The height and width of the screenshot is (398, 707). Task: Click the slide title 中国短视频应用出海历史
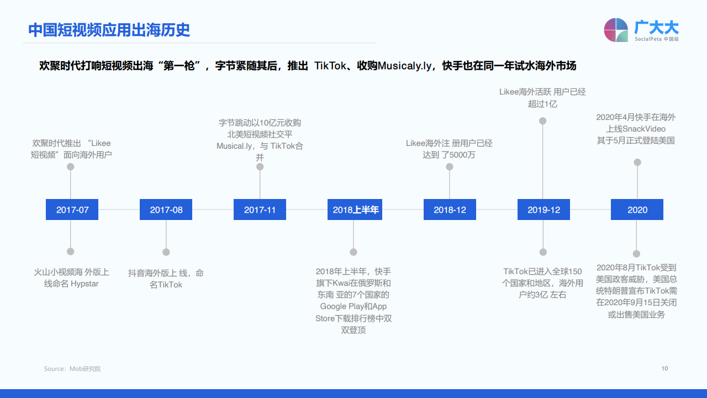pyautogui.click(x=109, y=29)
